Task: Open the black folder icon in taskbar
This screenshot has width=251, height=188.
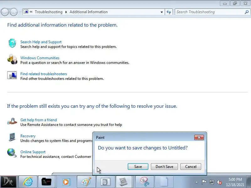Action: coord(46,182)
